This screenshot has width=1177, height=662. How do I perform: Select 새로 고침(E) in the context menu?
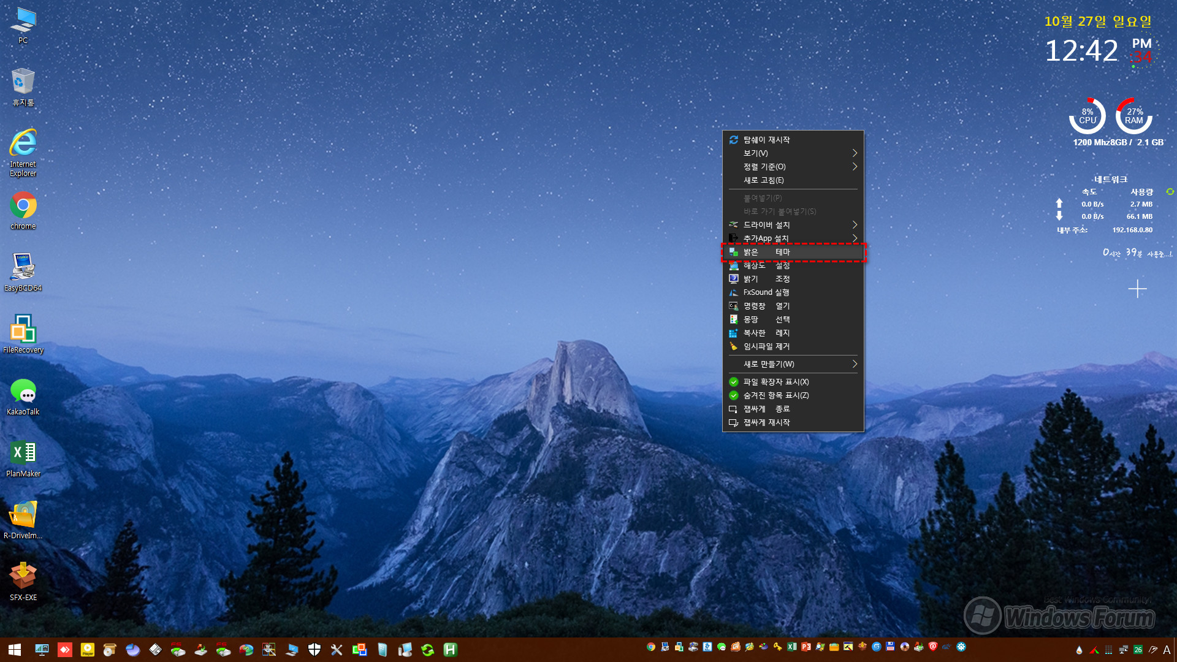pyautogui.click(x=793, y=180)
